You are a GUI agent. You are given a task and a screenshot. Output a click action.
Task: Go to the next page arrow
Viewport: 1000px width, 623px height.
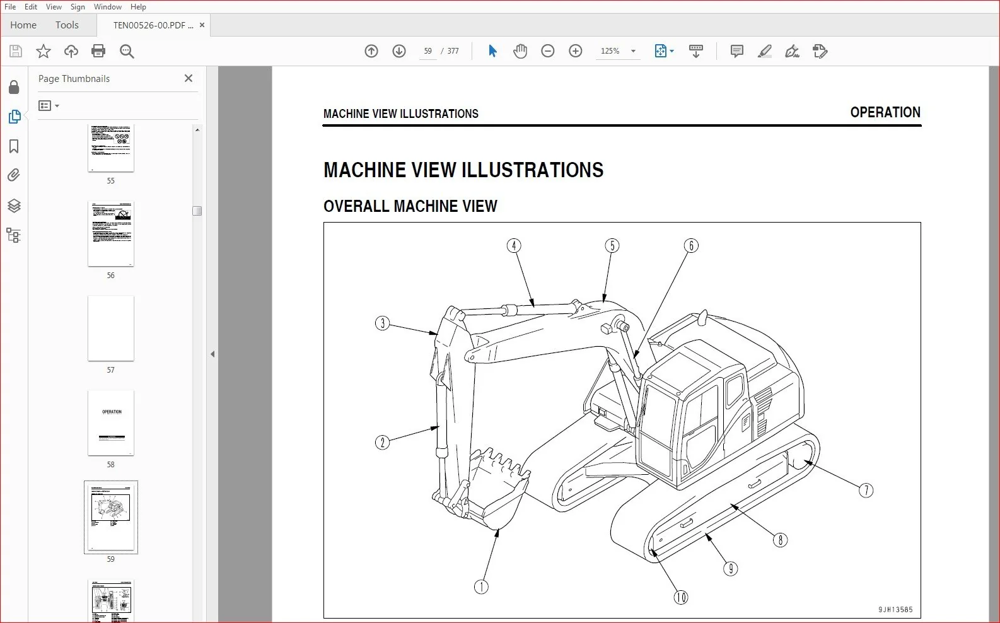click(x=399, y=51)
